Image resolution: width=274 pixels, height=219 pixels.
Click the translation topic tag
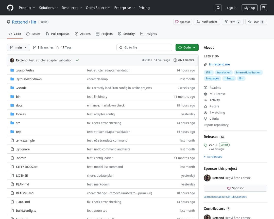click(x=224, y=72)
